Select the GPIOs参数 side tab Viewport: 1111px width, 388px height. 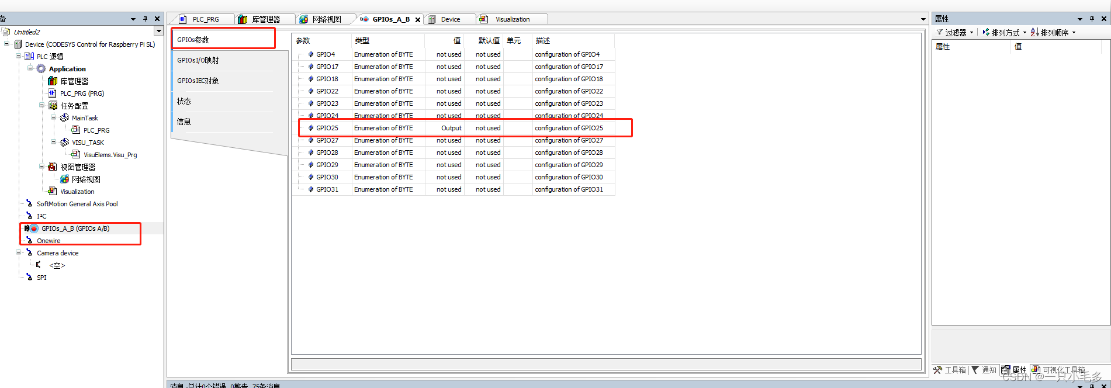[223, 39]
